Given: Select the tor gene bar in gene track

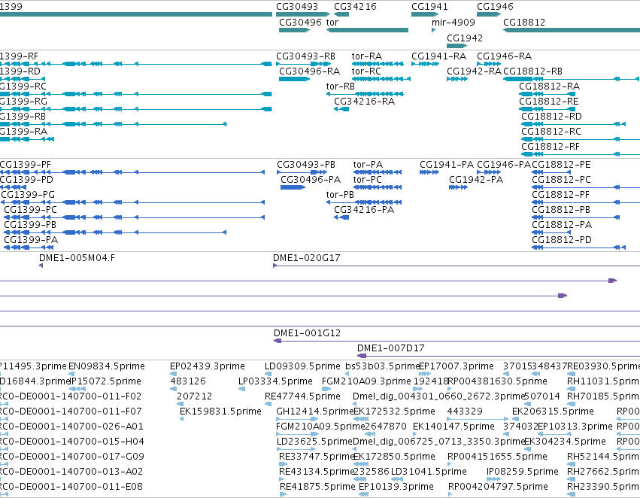Looking at the screenshot, I should (367, 30).
